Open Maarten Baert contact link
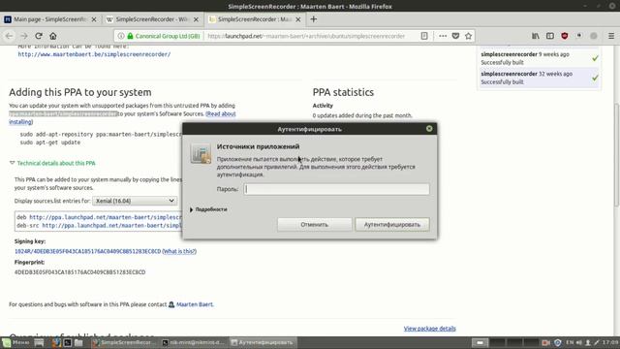This screenshot has height=349, width=620. click(x=195, y=304)
